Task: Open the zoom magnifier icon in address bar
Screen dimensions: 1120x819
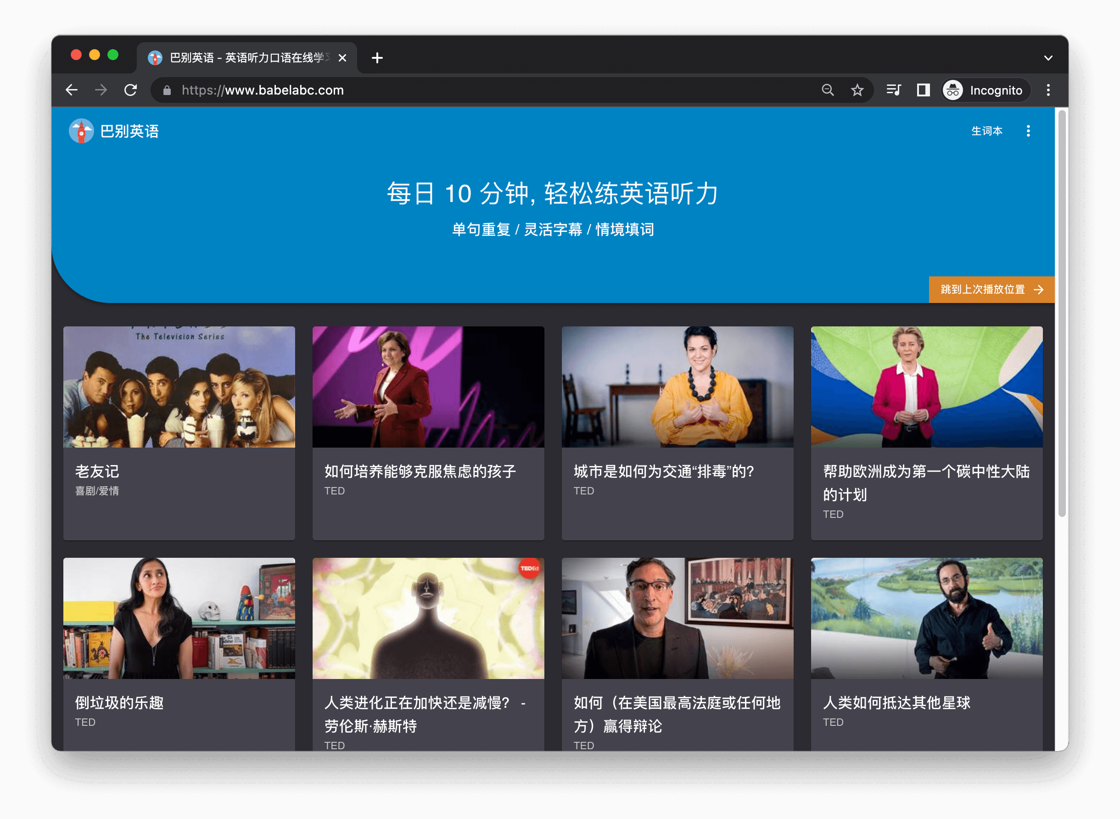Action: (x=828, y=90)
